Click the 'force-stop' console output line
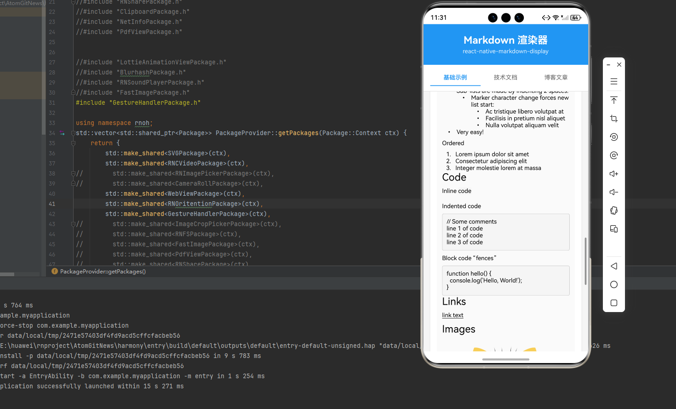676x409 pixels. 64,326
